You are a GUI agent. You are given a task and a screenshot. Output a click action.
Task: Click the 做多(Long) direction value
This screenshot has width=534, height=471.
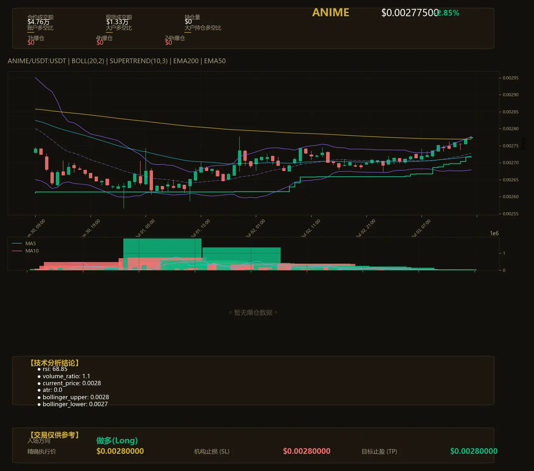coord(117,441)
